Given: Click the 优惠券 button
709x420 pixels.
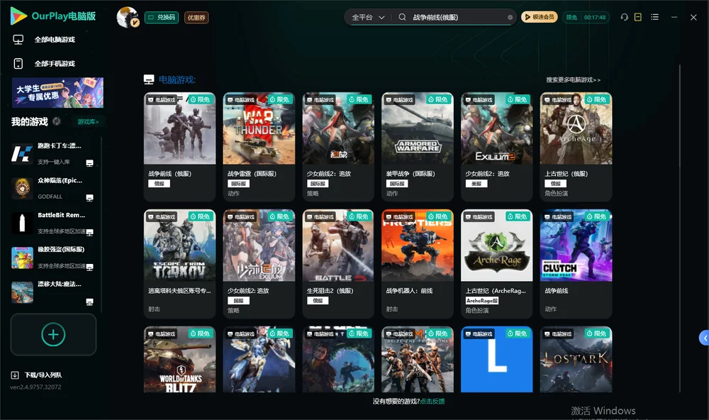Looking at the screenshot, I should click(x=196, y=18).
